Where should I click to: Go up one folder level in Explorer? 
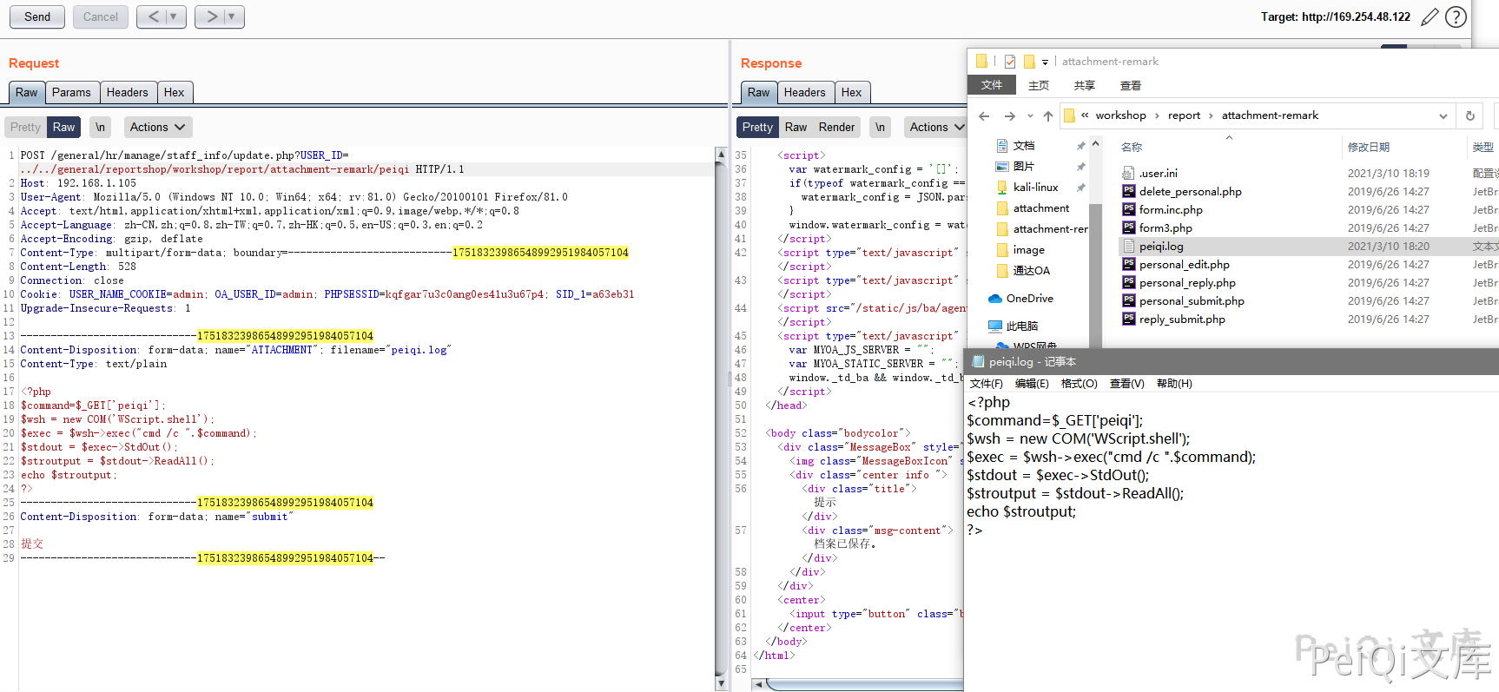coord(1048,115)
